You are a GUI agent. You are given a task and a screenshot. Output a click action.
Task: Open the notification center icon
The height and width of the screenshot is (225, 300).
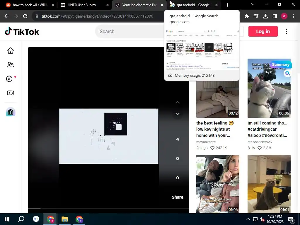coord(291,219)
